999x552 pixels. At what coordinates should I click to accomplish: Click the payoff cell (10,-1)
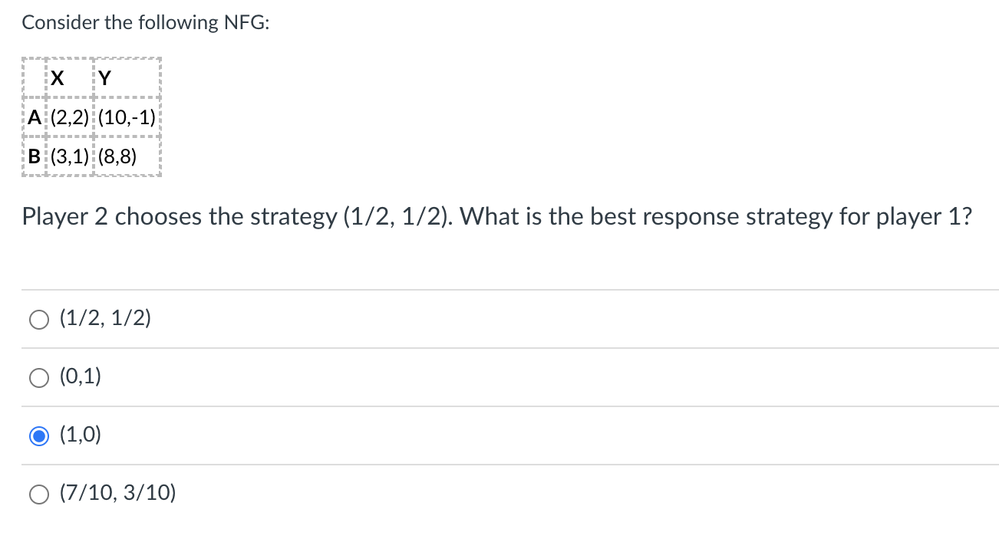point(128,117)
